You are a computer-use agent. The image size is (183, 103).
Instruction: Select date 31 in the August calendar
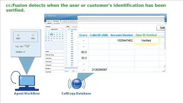[x=51, y=40]
